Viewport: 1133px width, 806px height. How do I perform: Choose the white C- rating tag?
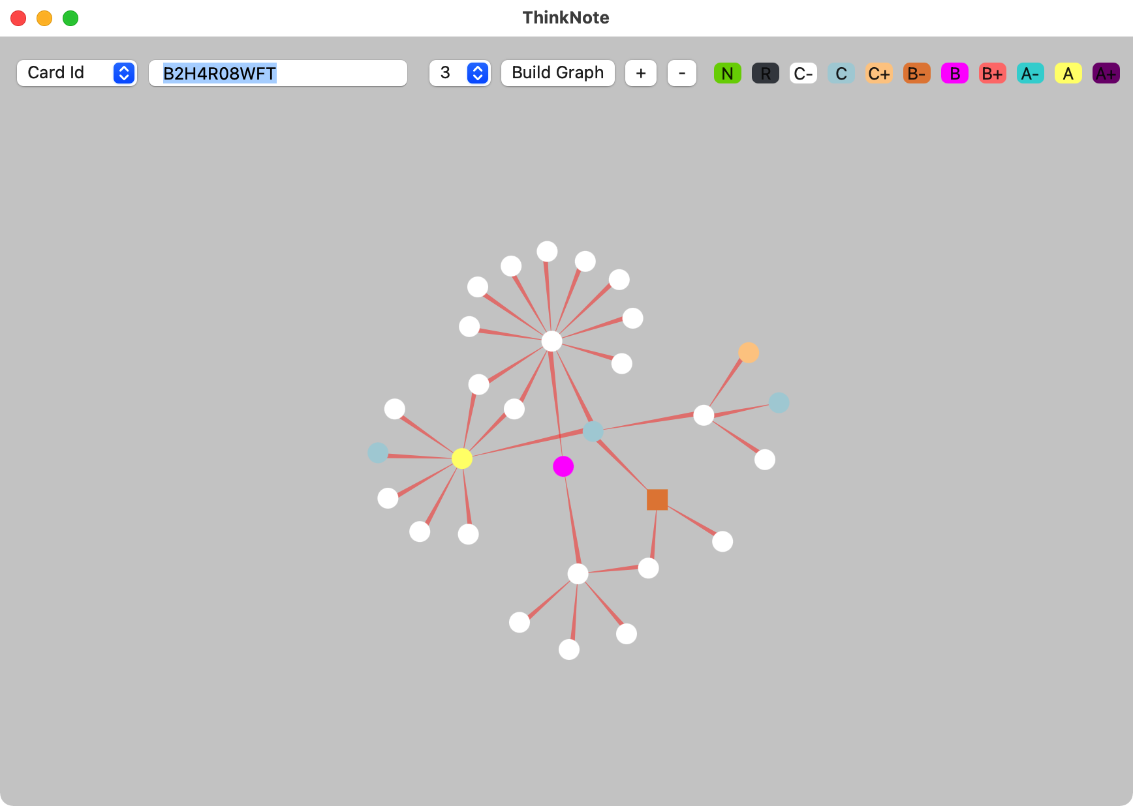(803, 74)
